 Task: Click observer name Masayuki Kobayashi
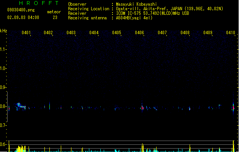[136, 4]
